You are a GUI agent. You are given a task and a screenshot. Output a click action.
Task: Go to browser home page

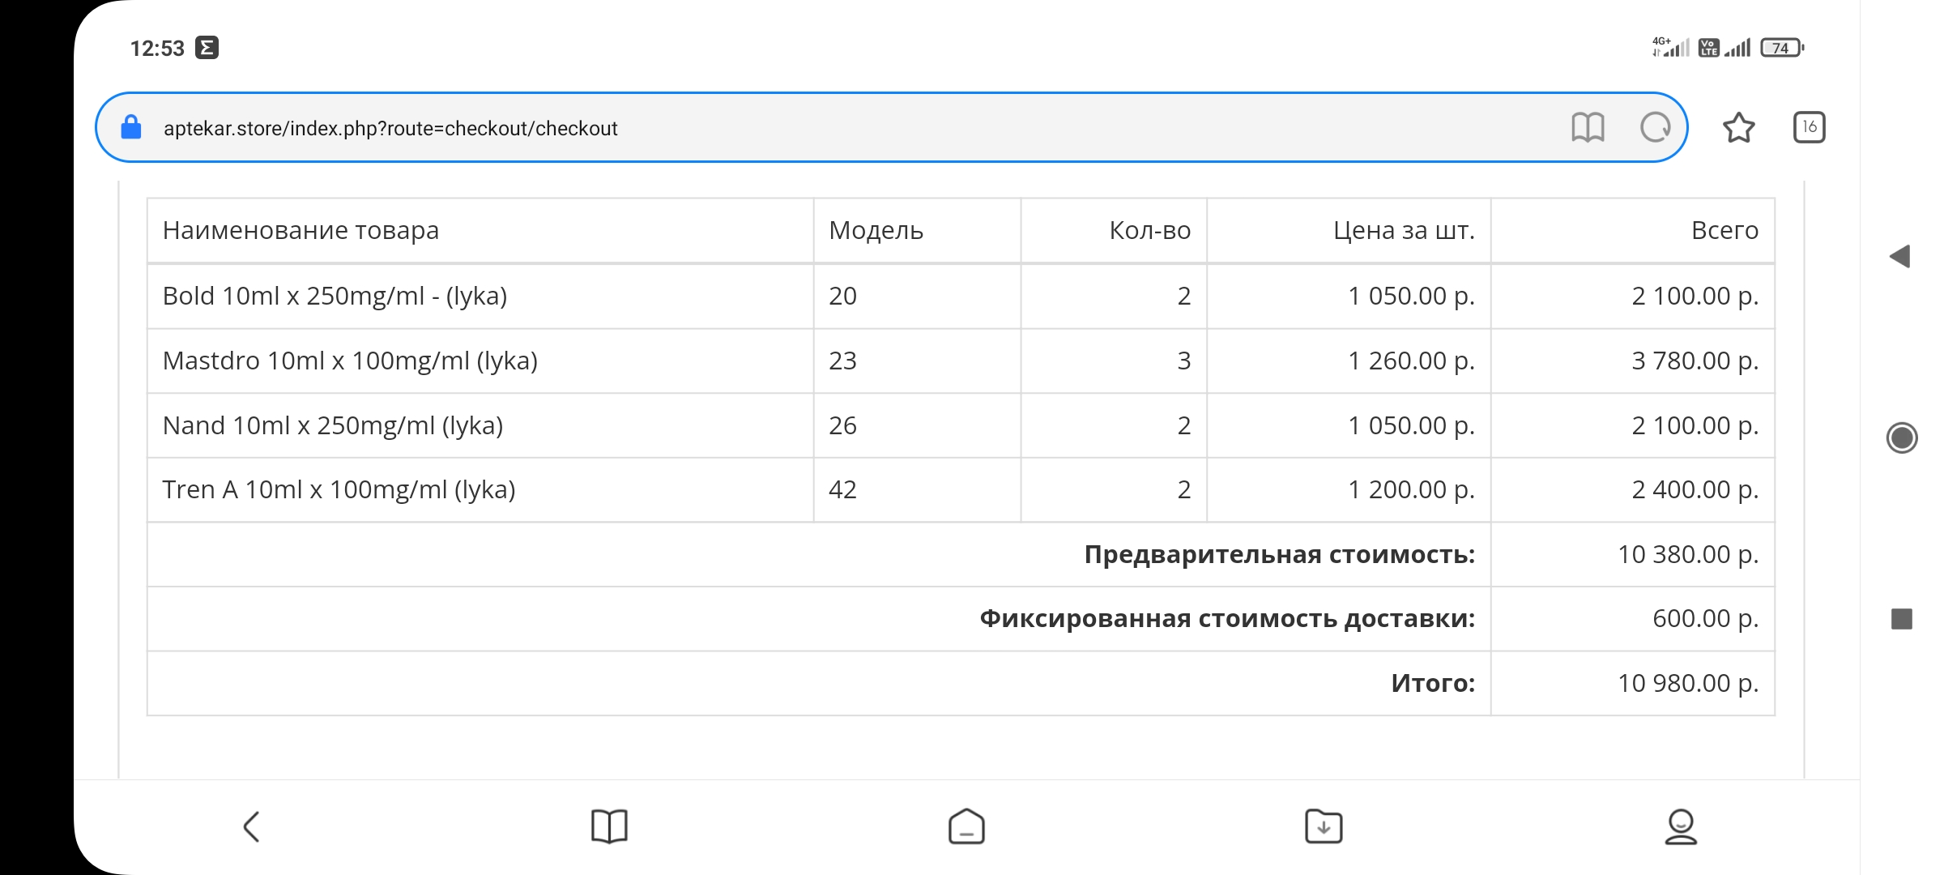point(966,826)
